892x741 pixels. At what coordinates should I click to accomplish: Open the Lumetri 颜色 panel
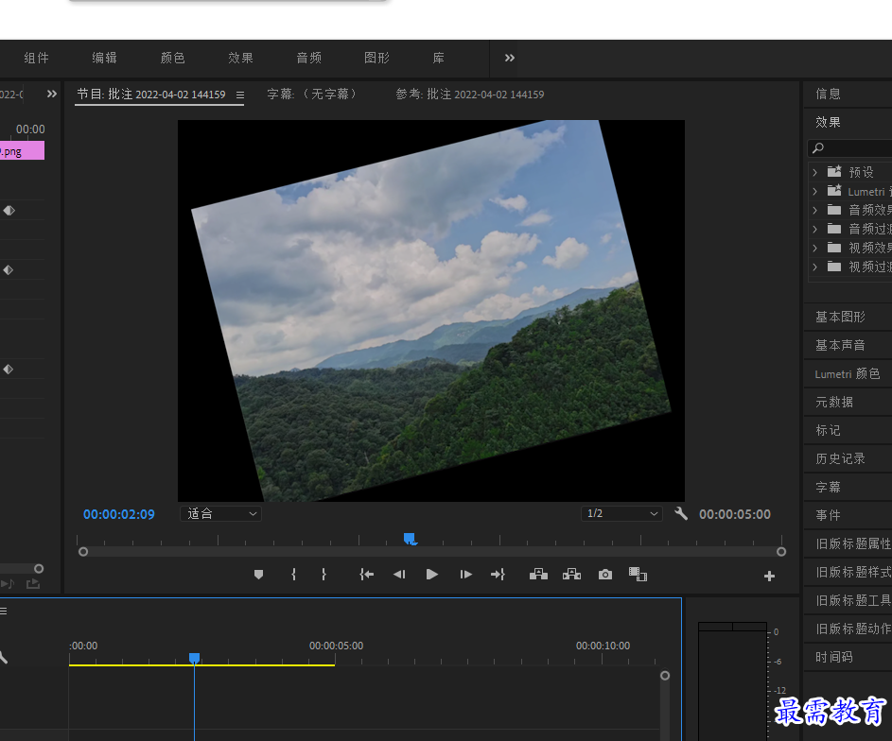point(847,374)
